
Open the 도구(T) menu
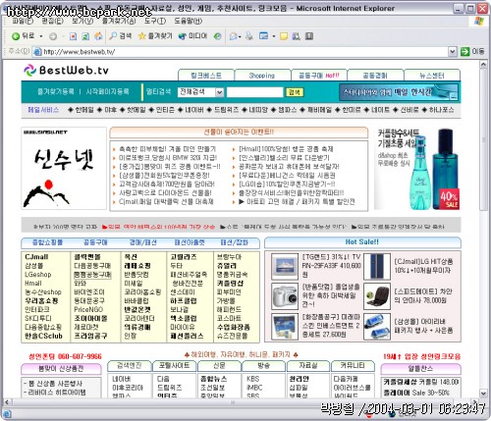click(155, 21)
